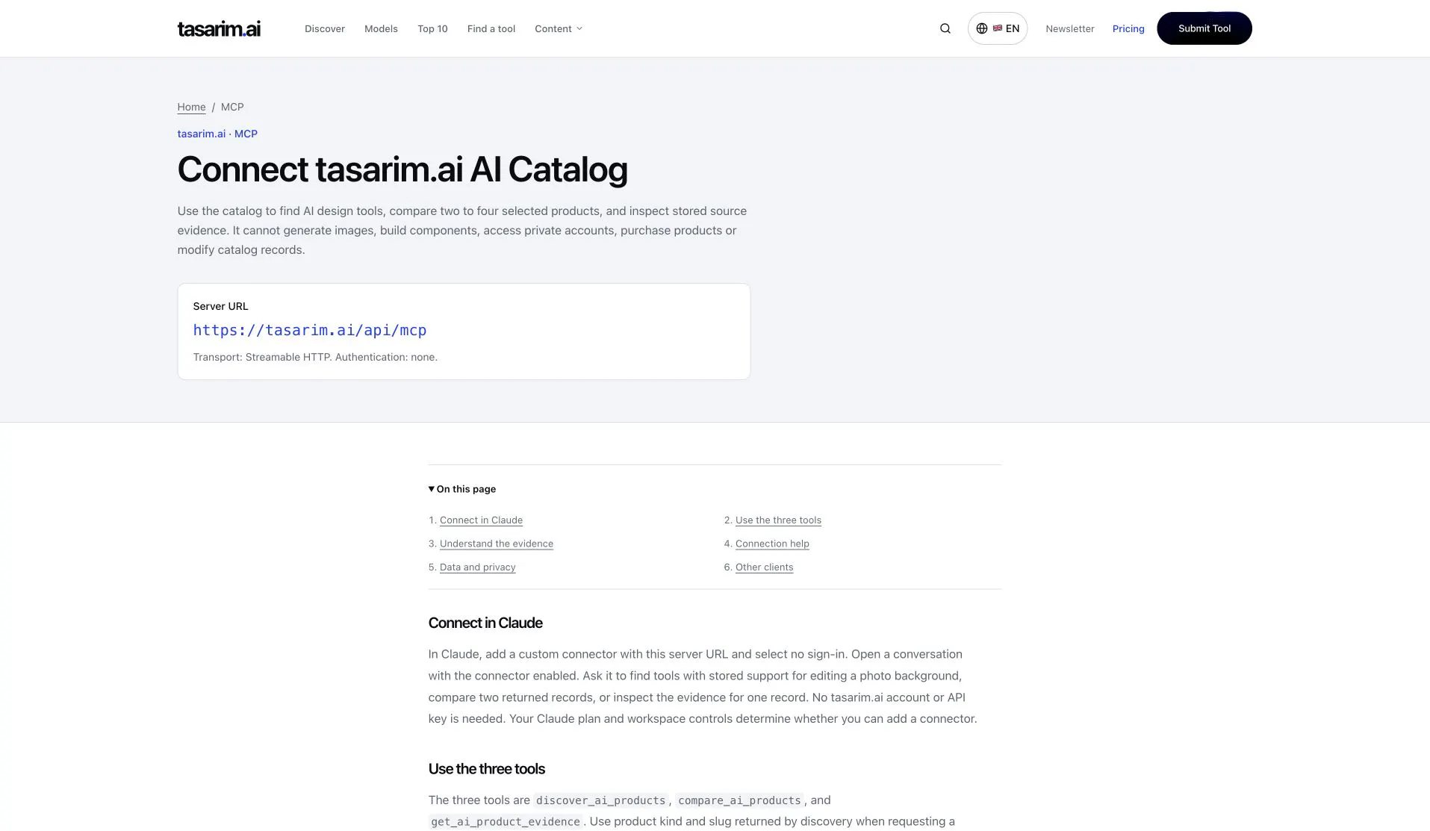Expand the Content menu

[x=558, y=28]
